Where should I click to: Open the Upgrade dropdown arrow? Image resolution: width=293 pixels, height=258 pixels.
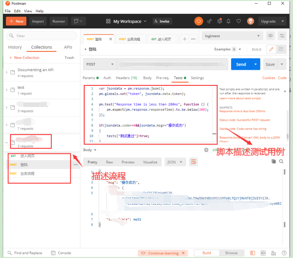tap(282, 21)
